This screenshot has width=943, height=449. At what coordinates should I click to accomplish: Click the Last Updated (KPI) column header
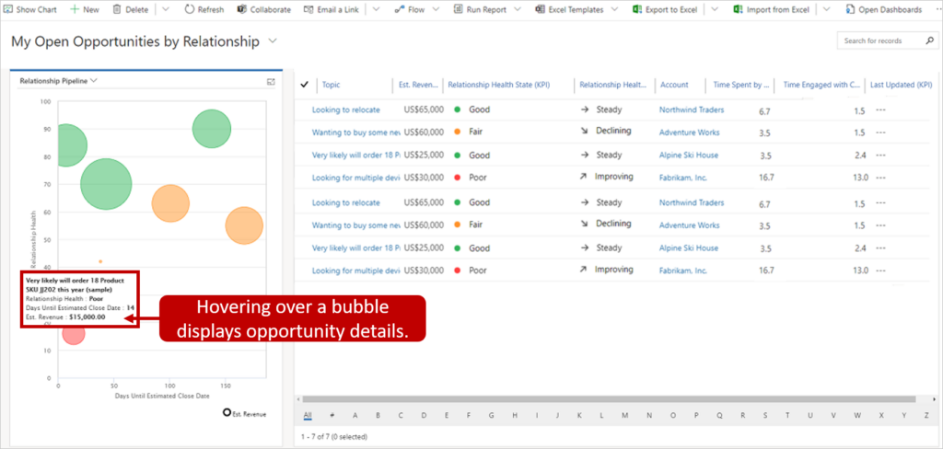tap(901, 85)
